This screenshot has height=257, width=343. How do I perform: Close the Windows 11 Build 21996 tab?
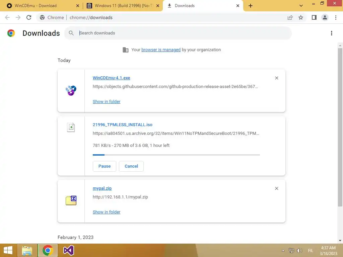(158, 6)
